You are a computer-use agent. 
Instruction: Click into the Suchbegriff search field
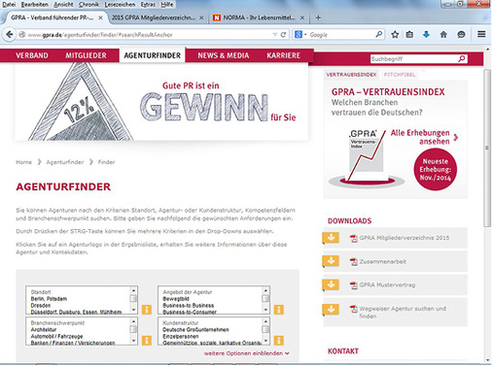(413, 59)
